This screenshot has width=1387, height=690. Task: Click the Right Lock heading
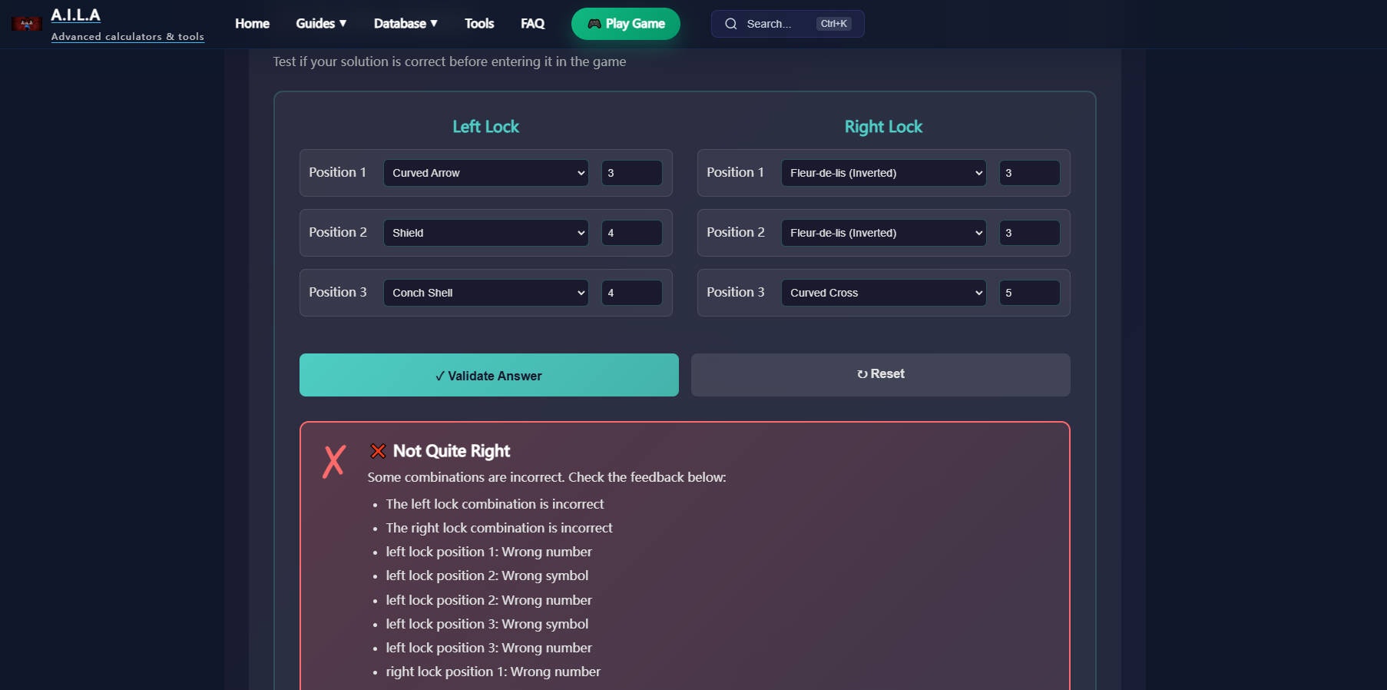(x=883, y=127)
